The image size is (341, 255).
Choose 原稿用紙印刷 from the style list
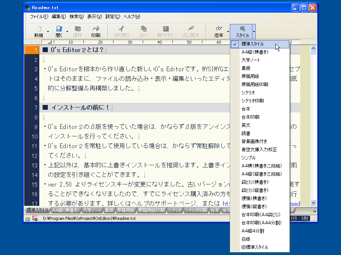pyautogui.click(x=260, y=85)
